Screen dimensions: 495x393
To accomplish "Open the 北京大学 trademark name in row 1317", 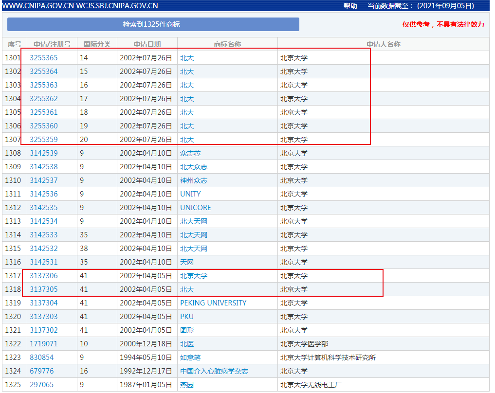I will (194, 275).
